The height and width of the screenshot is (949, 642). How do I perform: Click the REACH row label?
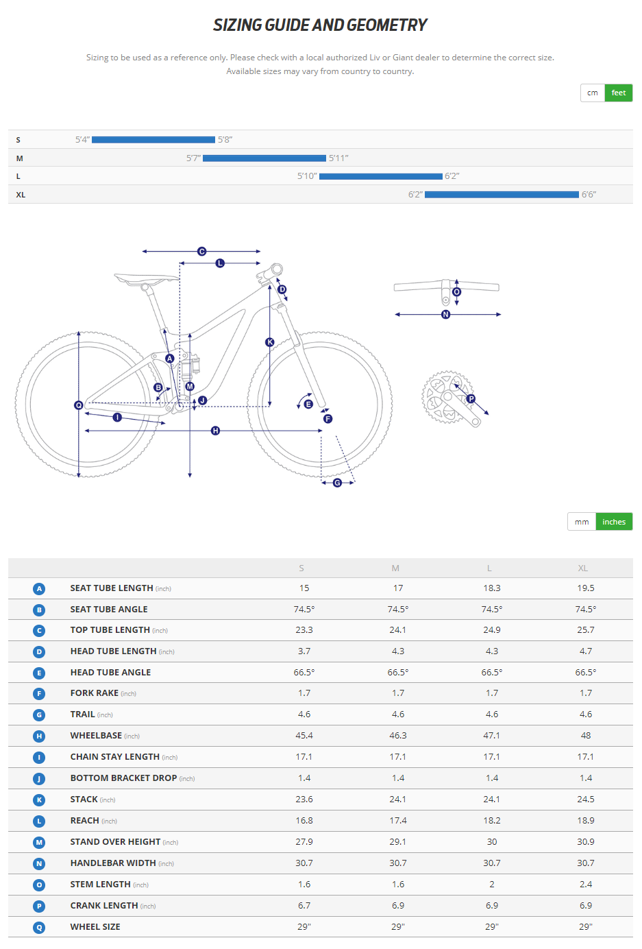click(x=85, y=821)
